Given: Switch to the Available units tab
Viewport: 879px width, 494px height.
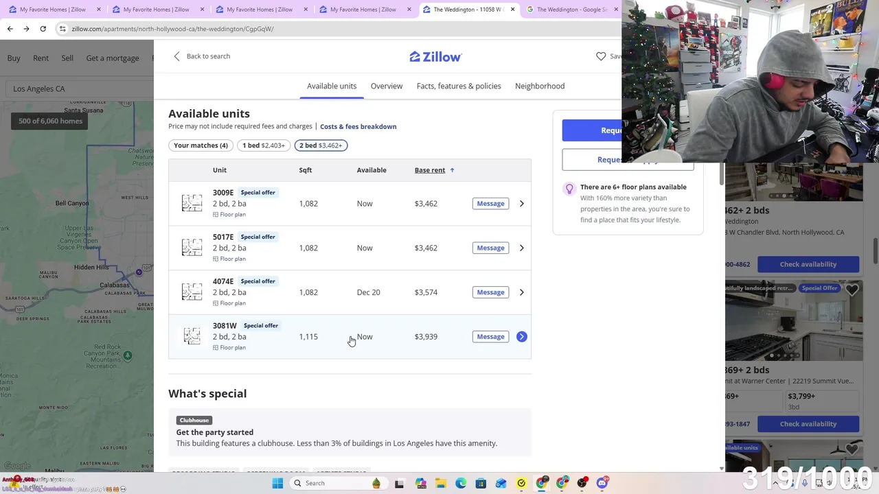Looking at the screenshot, I should click(x=332, y=86).
